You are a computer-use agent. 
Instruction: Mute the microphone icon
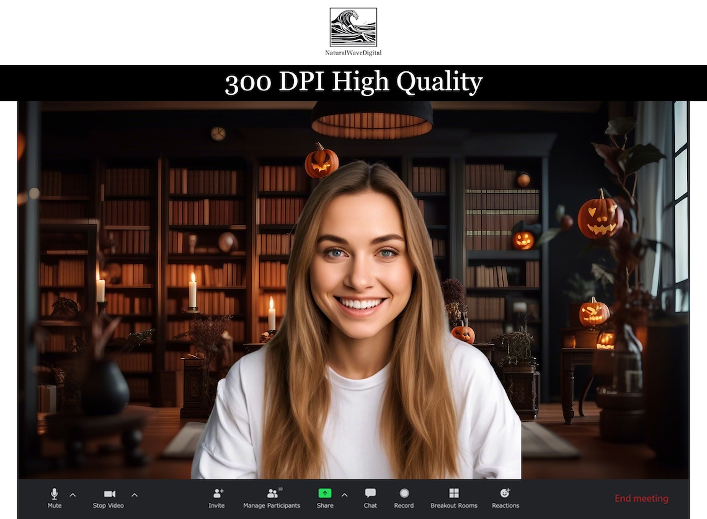click(54, 494)
